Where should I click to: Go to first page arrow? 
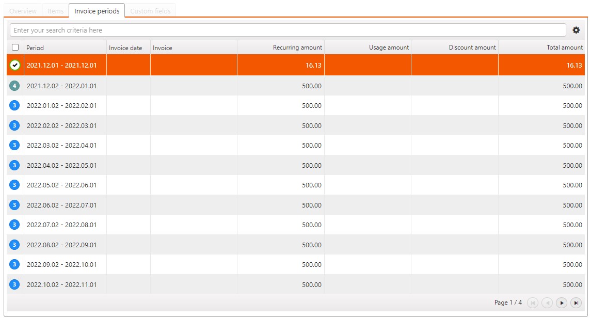pyautogui.click(x=533, y=303)
